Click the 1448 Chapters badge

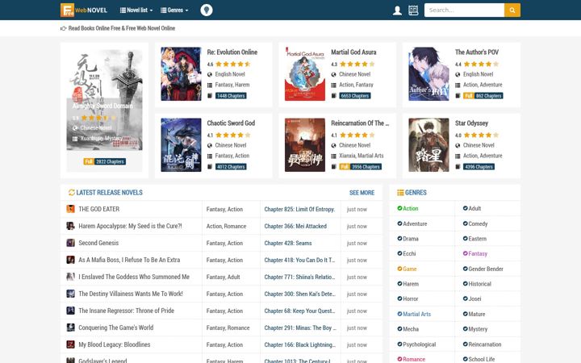pyautogui.click(x=231, y=95)
